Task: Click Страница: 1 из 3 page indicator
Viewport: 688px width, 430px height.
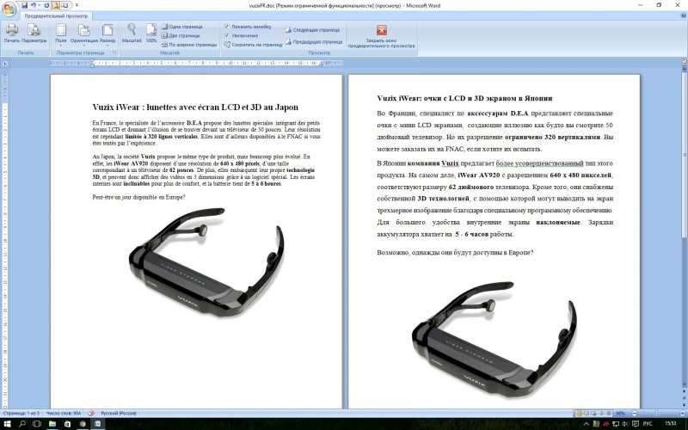Action: click(21, 414)
